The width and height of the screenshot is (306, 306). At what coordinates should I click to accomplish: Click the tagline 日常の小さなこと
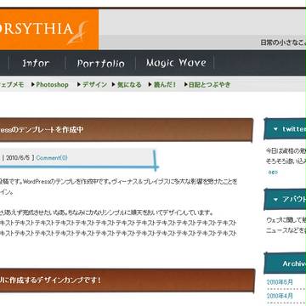[x=283, y=42]
